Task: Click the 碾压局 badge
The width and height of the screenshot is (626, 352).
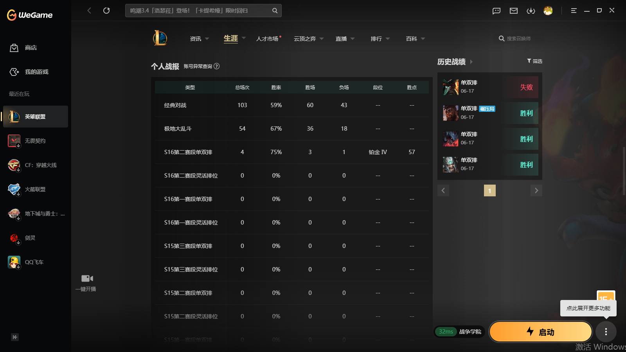Action: (487, 109)
